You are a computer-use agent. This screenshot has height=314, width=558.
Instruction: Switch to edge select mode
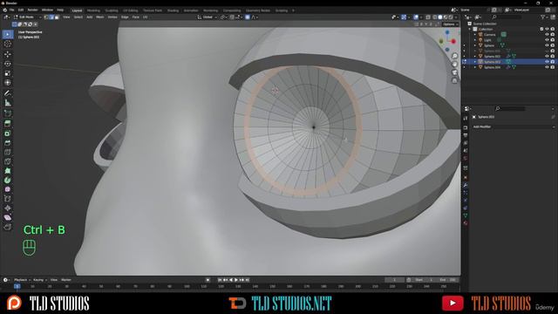(51, 17)
